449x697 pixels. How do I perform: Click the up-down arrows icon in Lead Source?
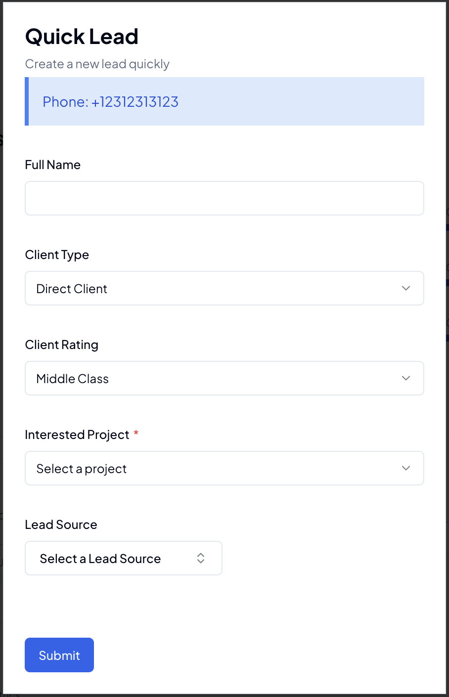tap(201, 558)
